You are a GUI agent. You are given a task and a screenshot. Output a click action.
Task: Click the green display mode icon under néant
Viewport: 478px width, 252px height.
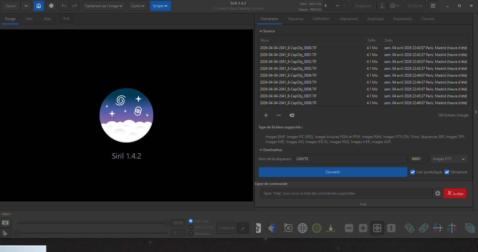[5, 223]
